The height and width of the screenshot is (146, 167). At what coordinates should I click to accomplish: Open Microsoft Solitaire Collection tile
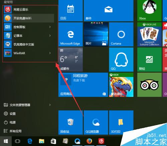coord(149,35)
